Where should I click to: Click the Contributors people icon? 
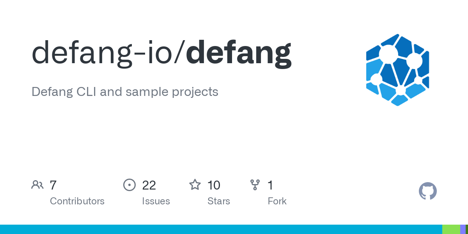37,184
